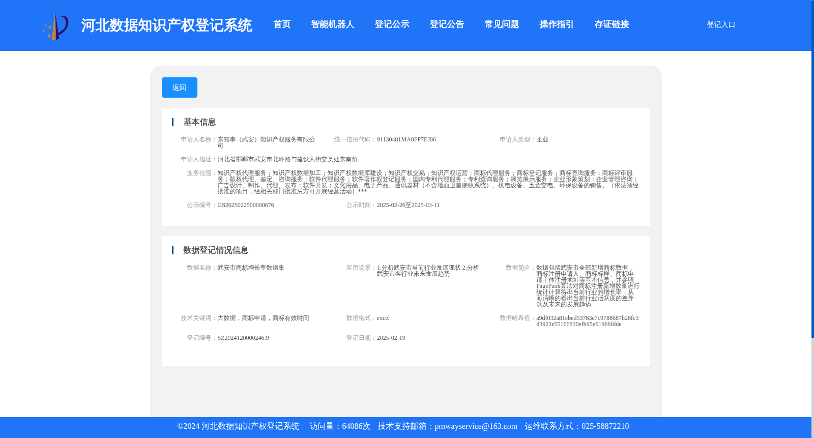Image resolution: width=814 pixels, height=438 pixels.
Task: Select the 业务范围 description paragraph
Action: pos(428,182)
